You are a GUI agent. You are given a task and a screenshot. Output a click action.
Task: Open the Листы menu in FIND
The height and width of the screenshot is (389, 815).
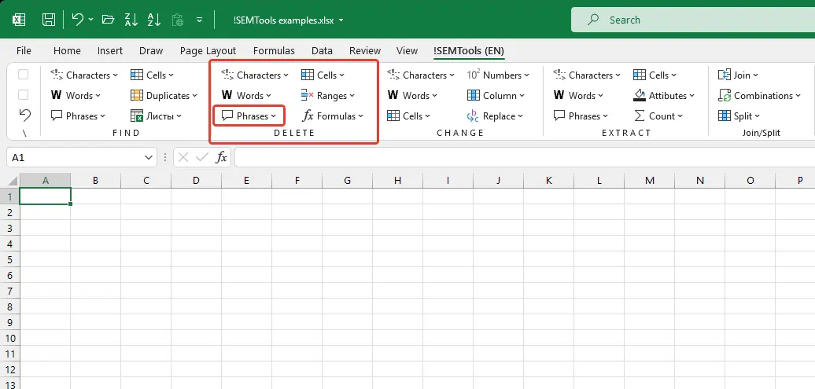click(x=156, y=116)
